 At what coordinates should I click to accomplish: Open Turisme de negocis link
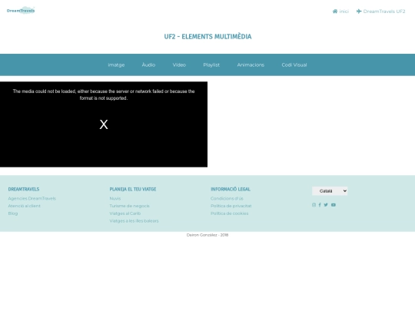click(x=130, y=206)
